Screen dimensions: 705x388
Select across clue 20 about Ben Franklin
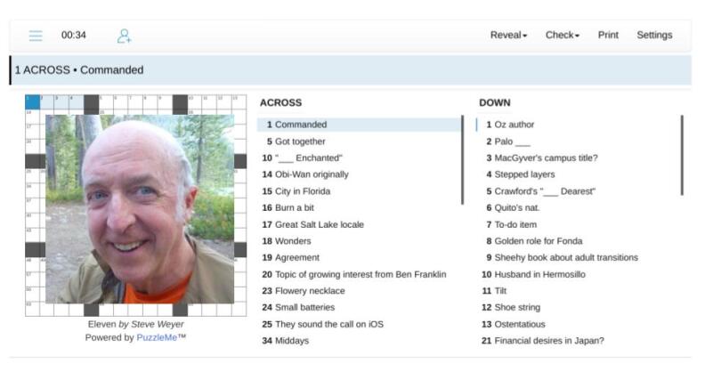[x=360, y=274]
